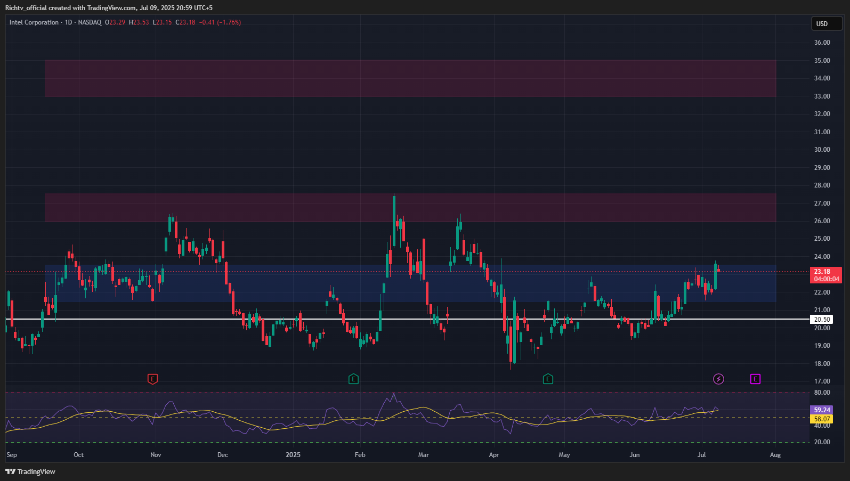Screen dimensions: 850x481
Task: Click the high price H23.53 value
Action: click(x=139, y=22)
